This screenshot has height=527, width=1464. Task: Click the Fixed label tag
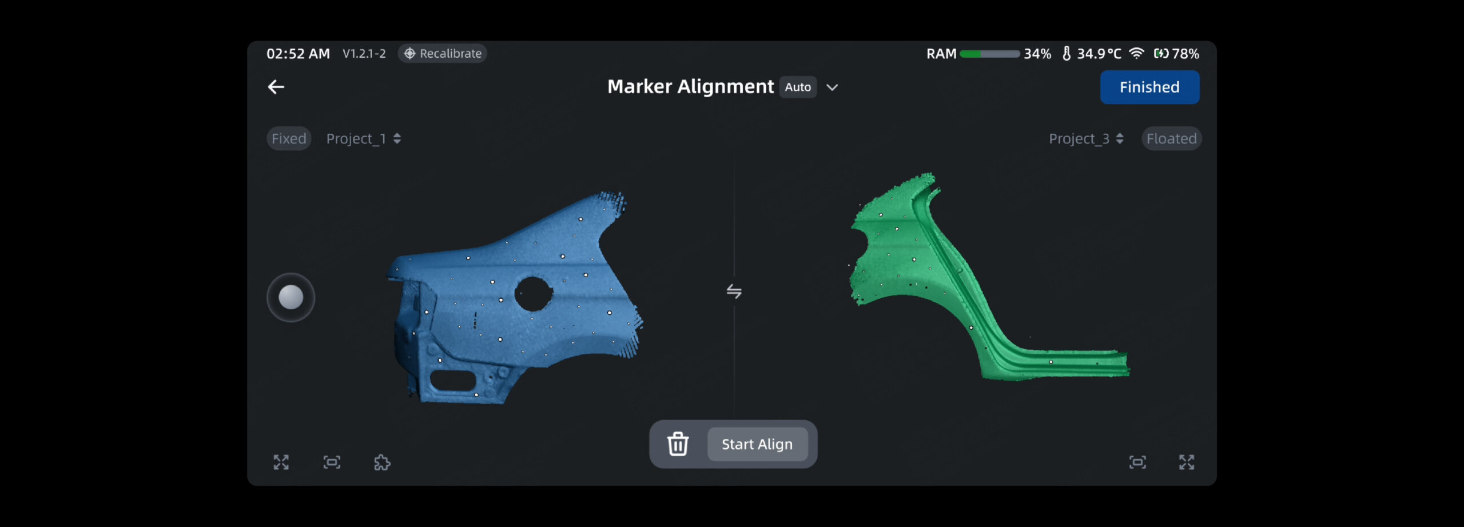click(289, 139)
